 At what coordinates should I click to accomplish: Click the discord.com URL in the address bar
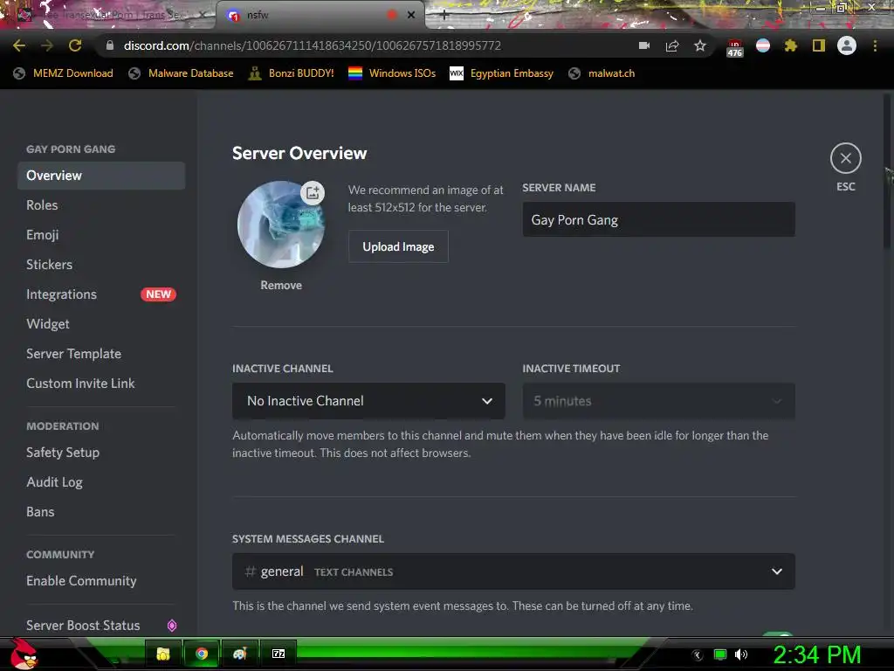[313, 45]
